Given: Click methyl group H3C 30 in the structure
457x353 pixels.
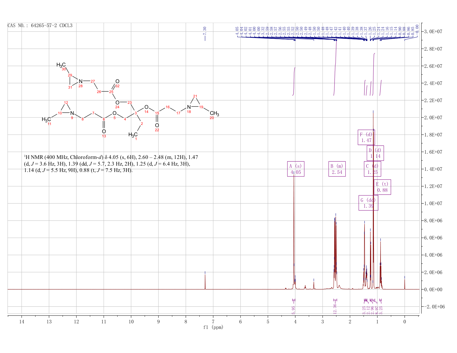Looking at the screenshot, I should 61,65.
